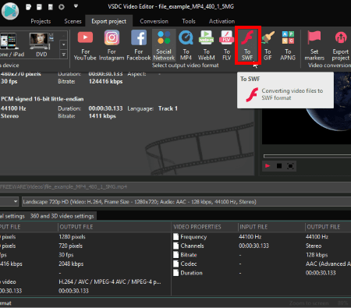This screenshot has height=308, width=351.
Task: Open the Conversion ribbon tab
Action: pyautogui.click(x=154, y=21)
